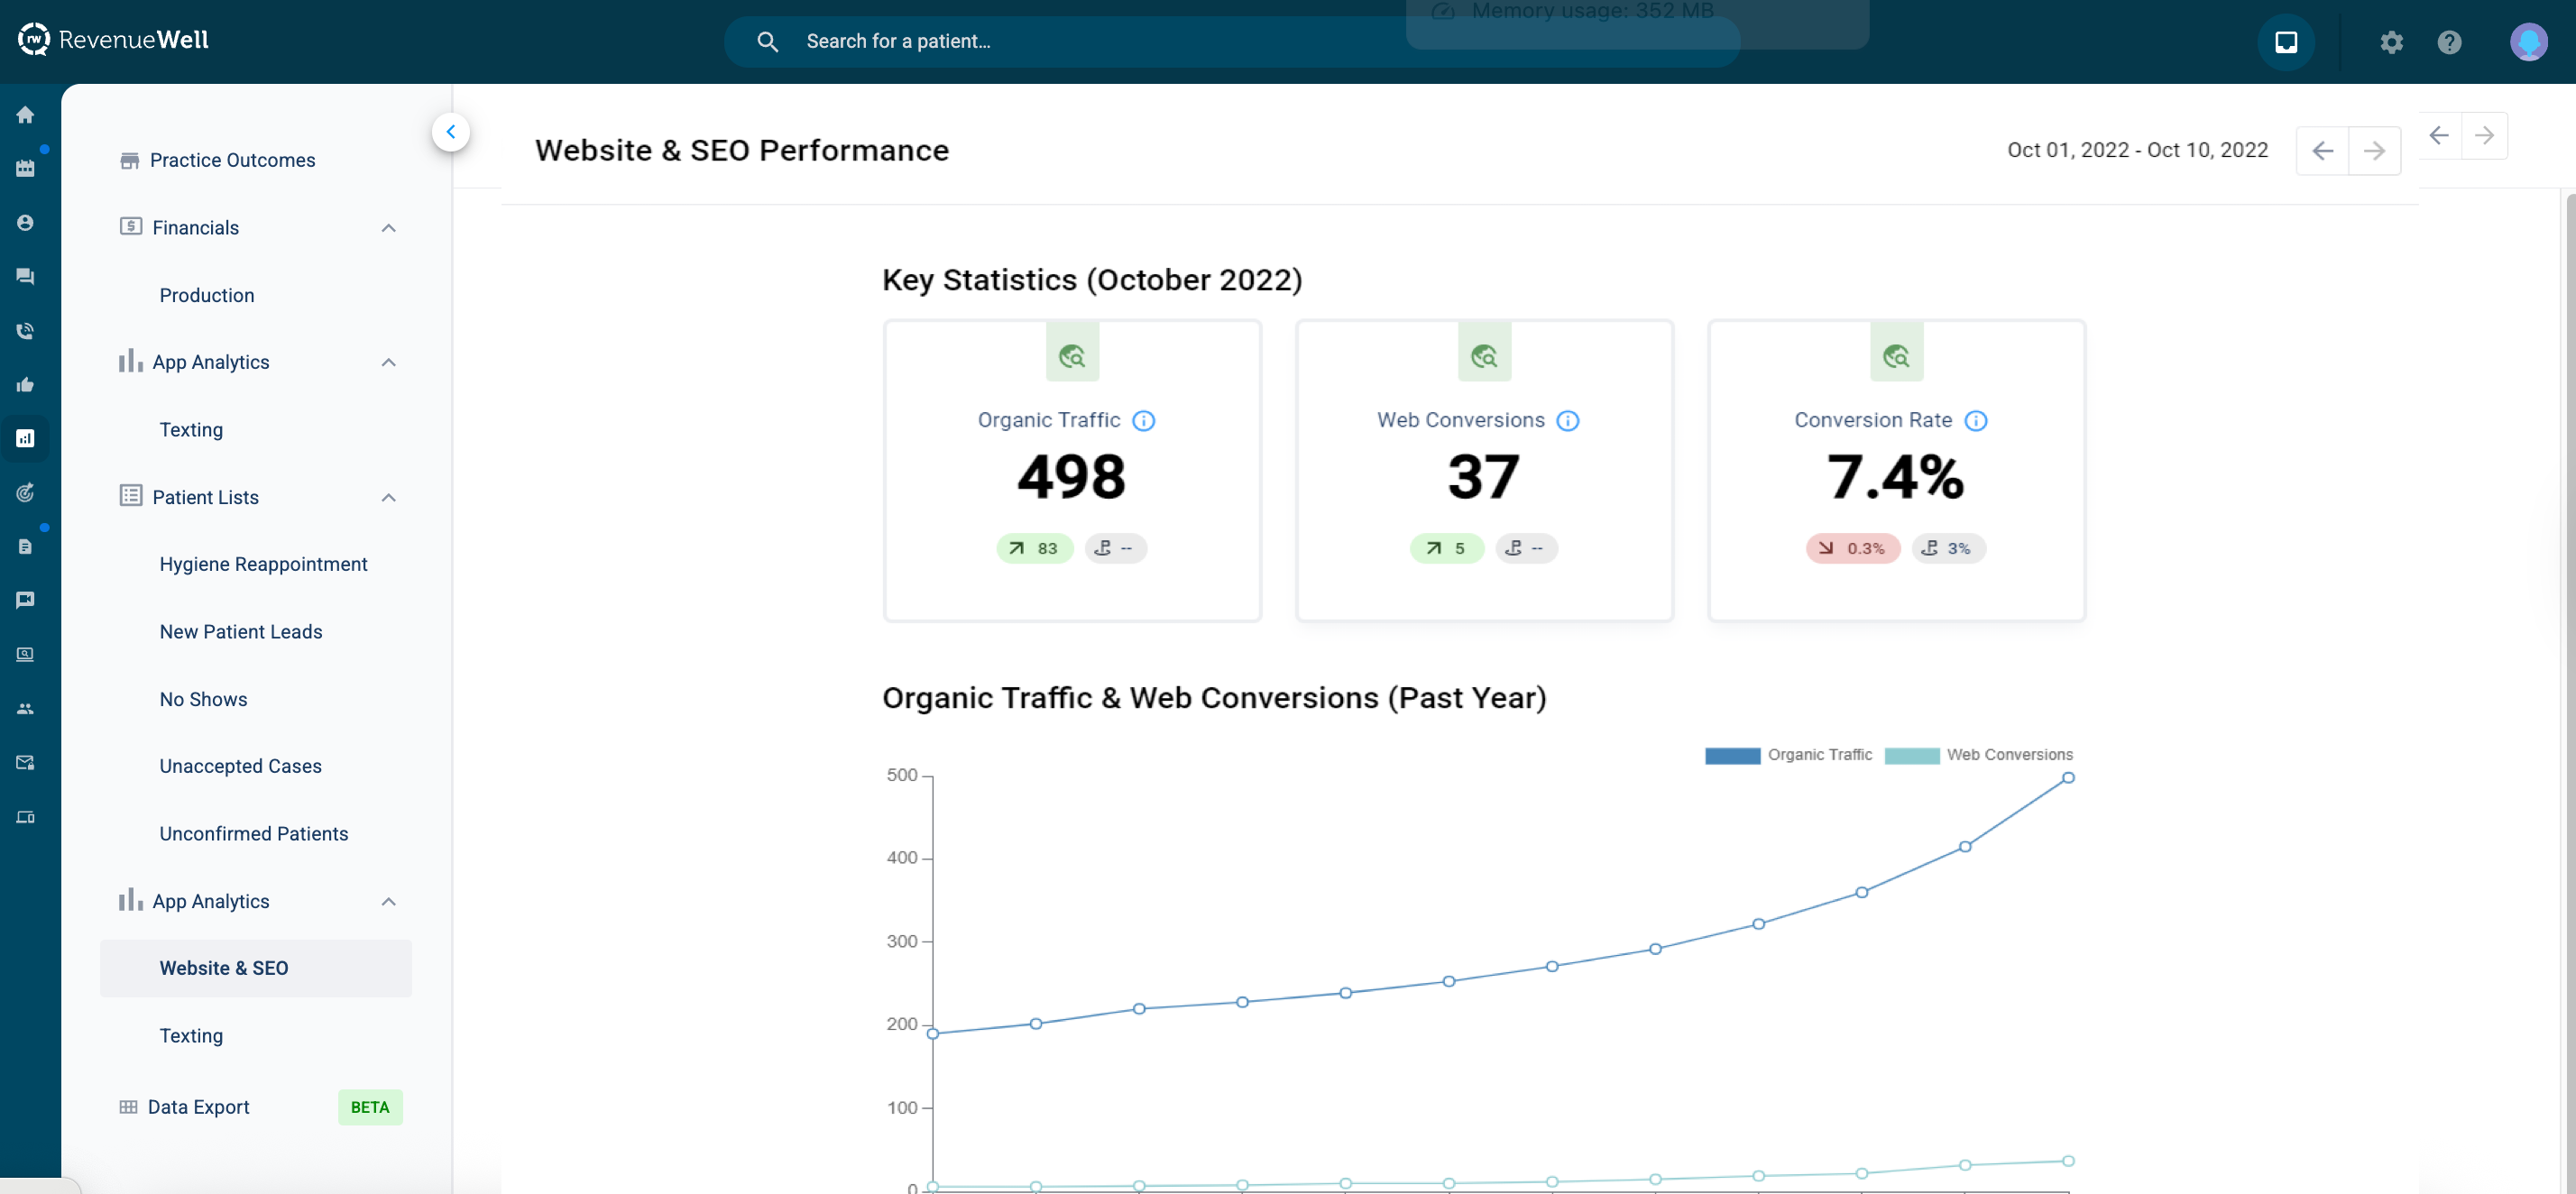Open Data Export BETA page

[199, 1107]
